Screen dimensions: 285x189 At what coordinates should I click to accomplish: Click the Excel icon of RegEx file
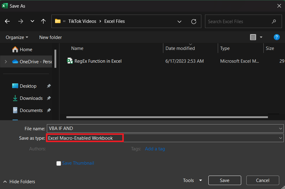70,61
